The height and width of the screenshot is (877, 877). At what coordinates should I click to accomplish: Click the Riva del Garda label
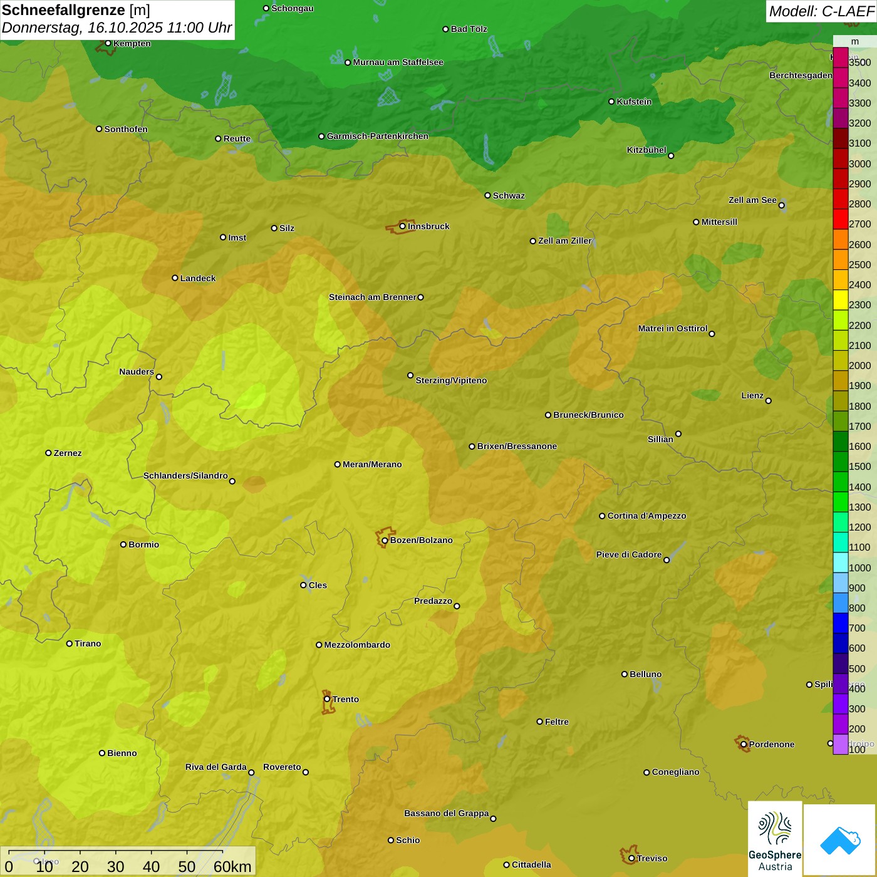pos(216,767)
